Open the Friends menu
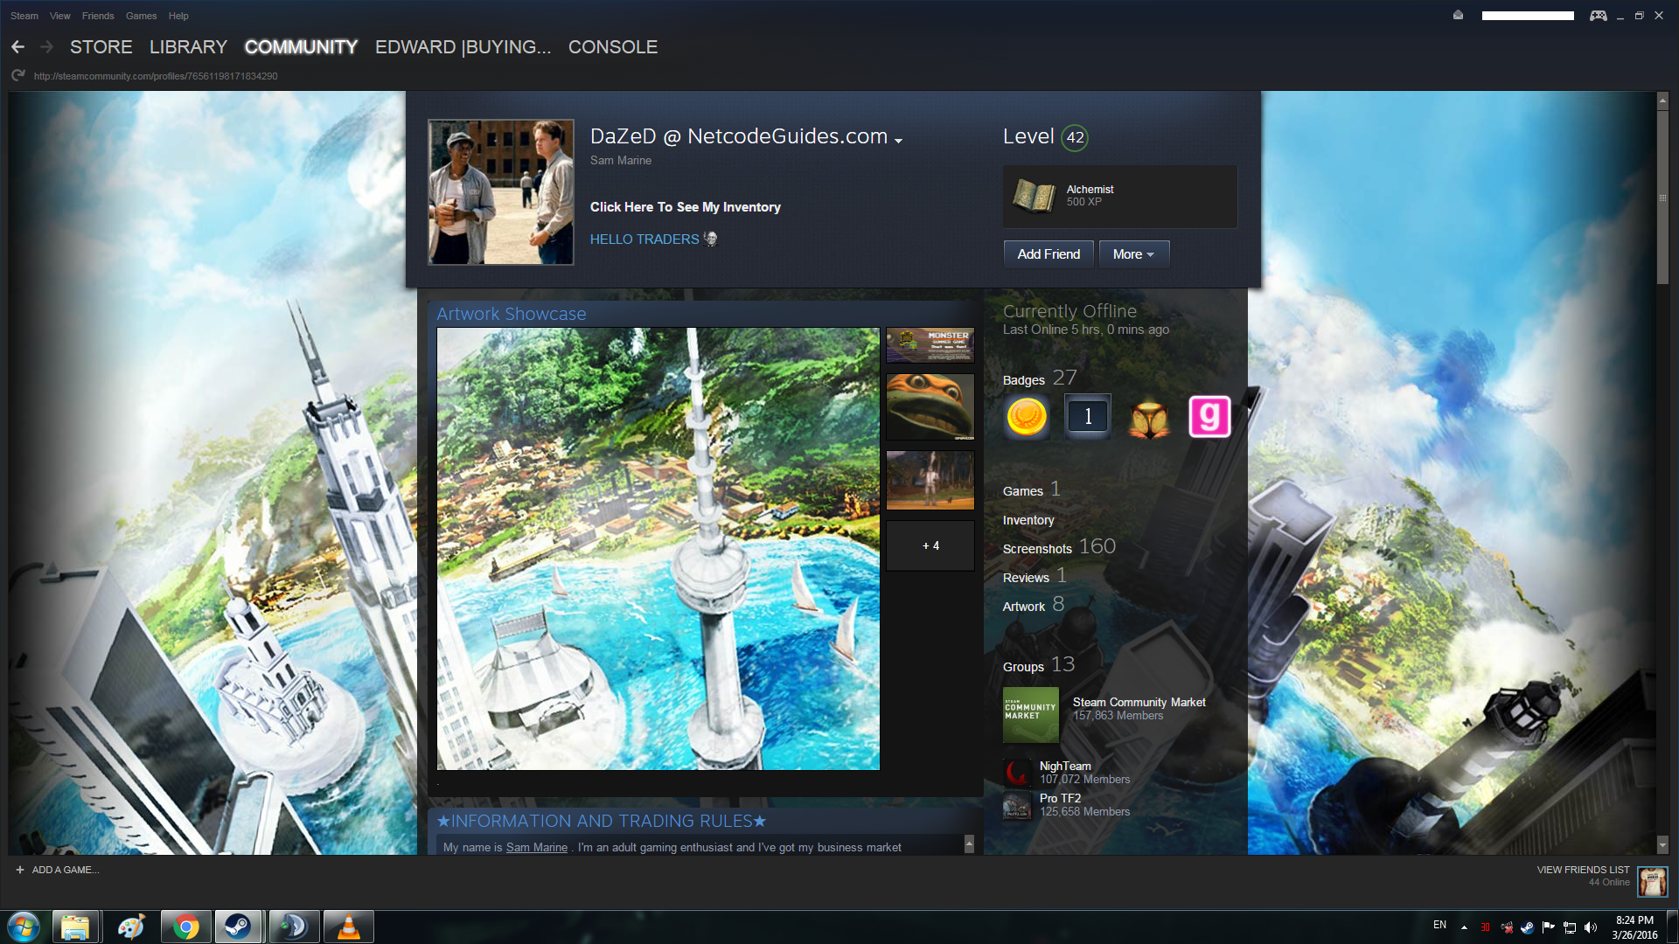Image resolution: width=1679 pixels, height=944 pixels. pyautogui.click(x=98, y=16)
